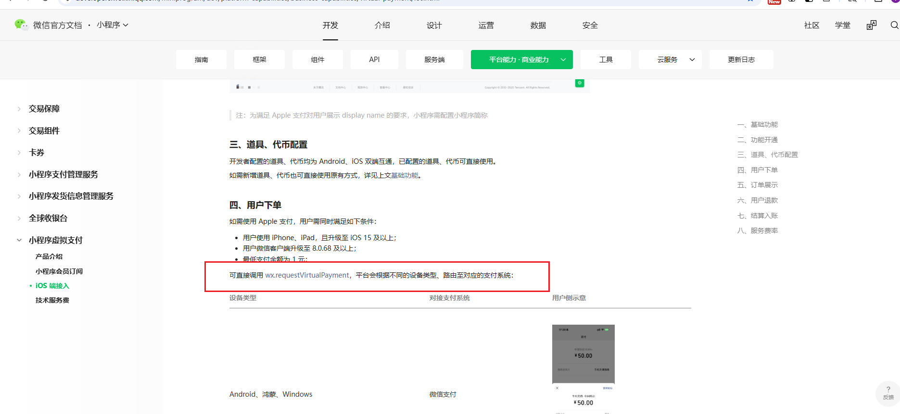Open the 组件 sub-navigation tab
The width and height of the screenshot is (900, 414).
pyautogui.click(x=317, y=60)
